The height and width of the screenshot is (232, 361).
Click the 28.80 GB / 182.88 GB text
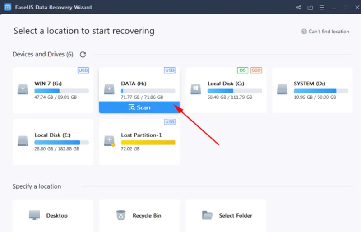(57, 149)
